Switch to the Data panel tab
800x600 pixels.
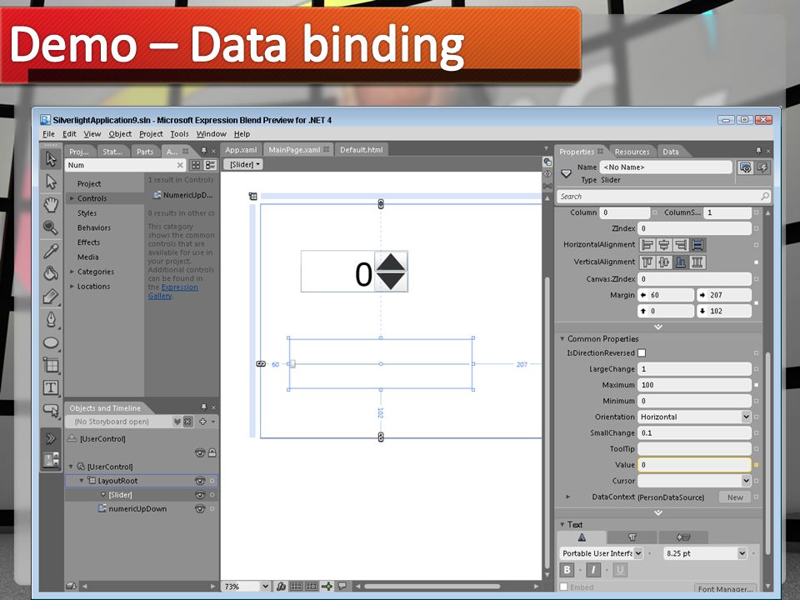point(670,152)
